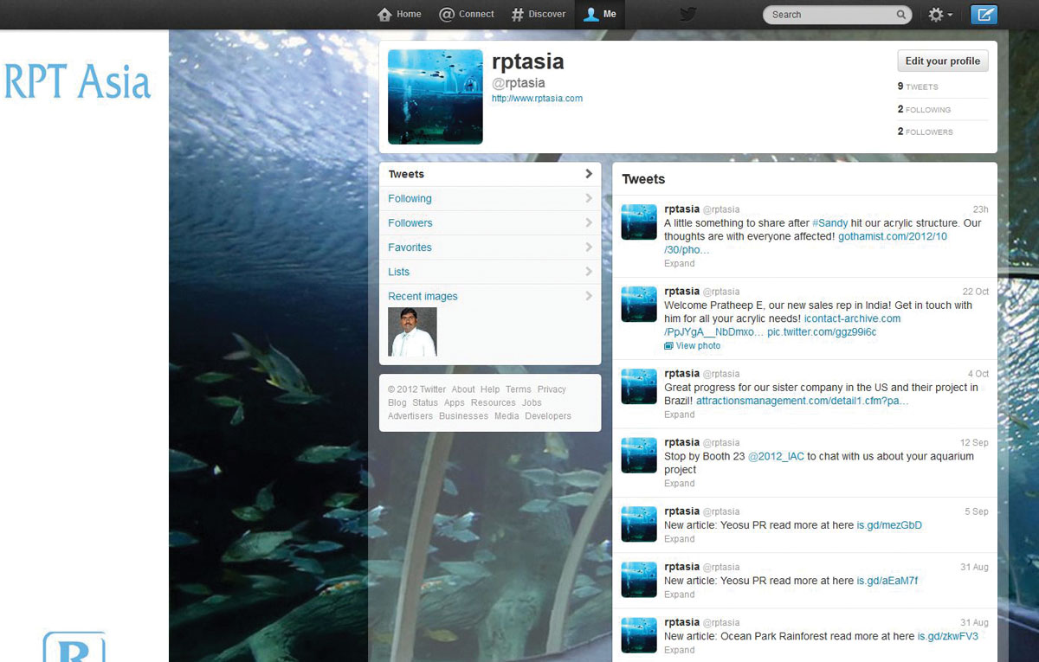View the 9 Tweets count
Screen dimensions: 1039x662
[918, 87]
